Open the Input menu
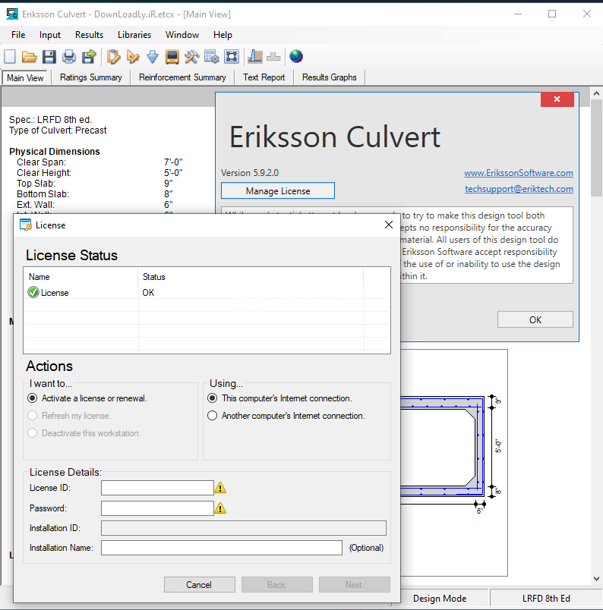 point(50,35)
